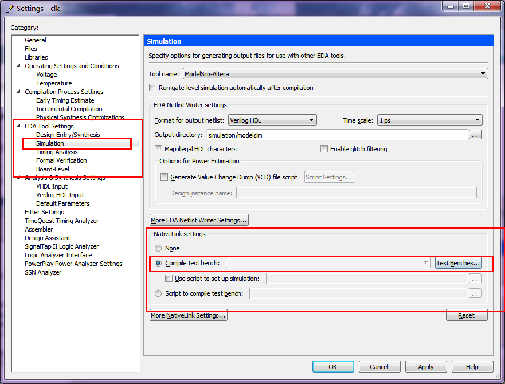Select Logic Analyzer Interface category
This screenshot has height=384, width=505.
tap(58, 255)
